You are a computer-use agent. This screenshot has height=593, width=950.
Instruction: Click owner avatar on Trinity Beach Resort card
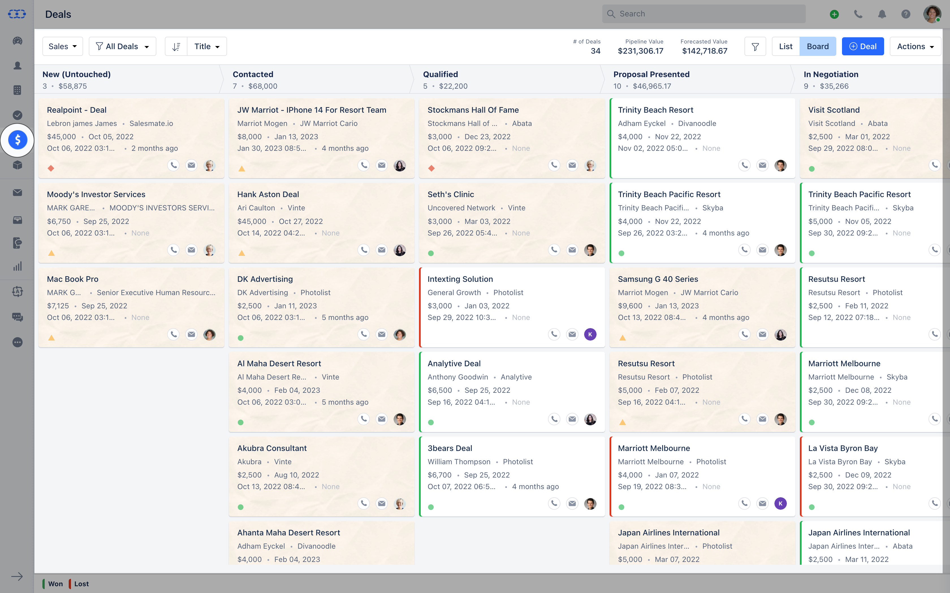click(x=780, y=165)
